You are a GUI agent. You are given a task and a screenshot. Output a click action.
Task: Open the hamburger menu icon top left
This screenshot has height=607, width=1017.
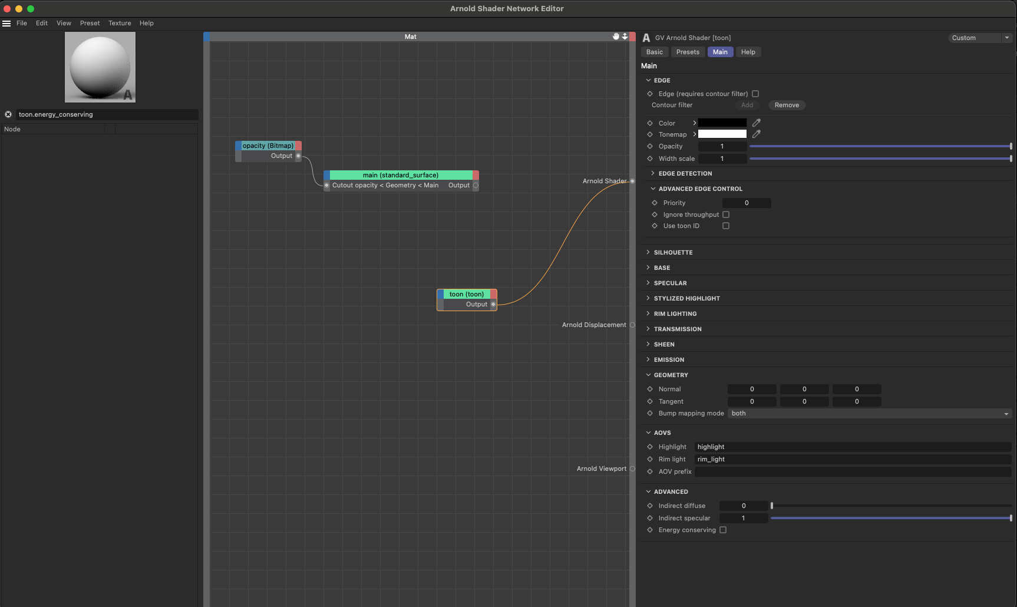(6, 23)
